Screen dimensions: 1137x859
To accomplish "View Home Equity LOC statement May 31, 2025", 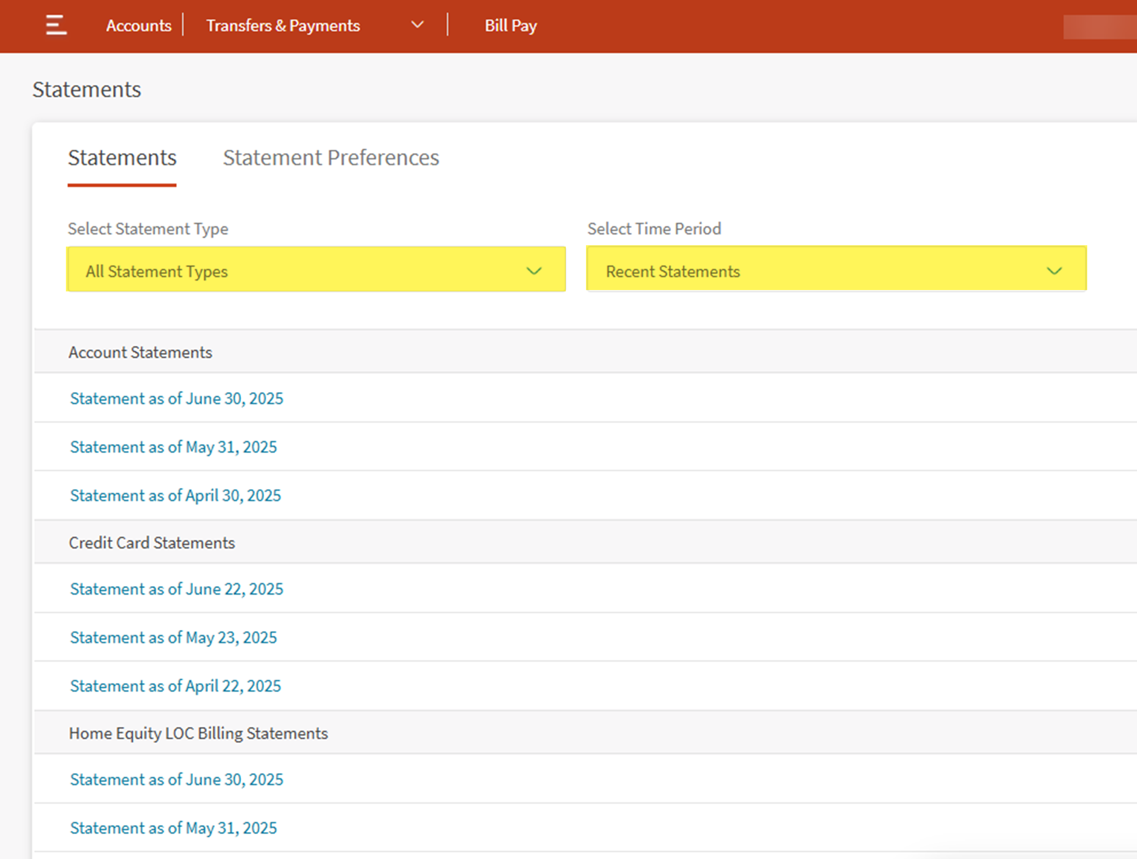I will (x=173, y=828).
